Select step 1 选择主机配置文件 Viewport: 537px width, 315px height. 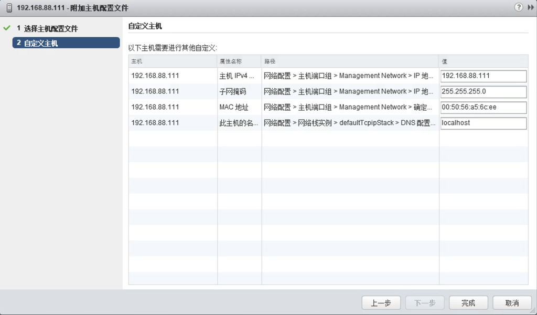coord(47,28)
